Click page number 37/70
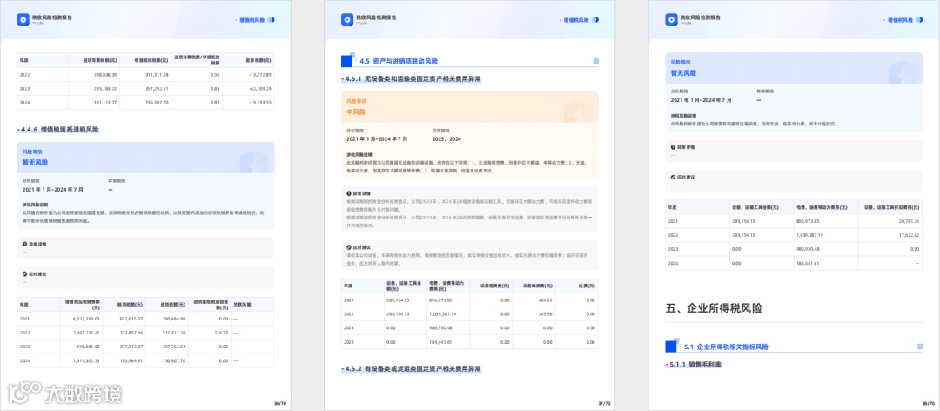This screenshot has height=411, width=940. tap(604, 403)
